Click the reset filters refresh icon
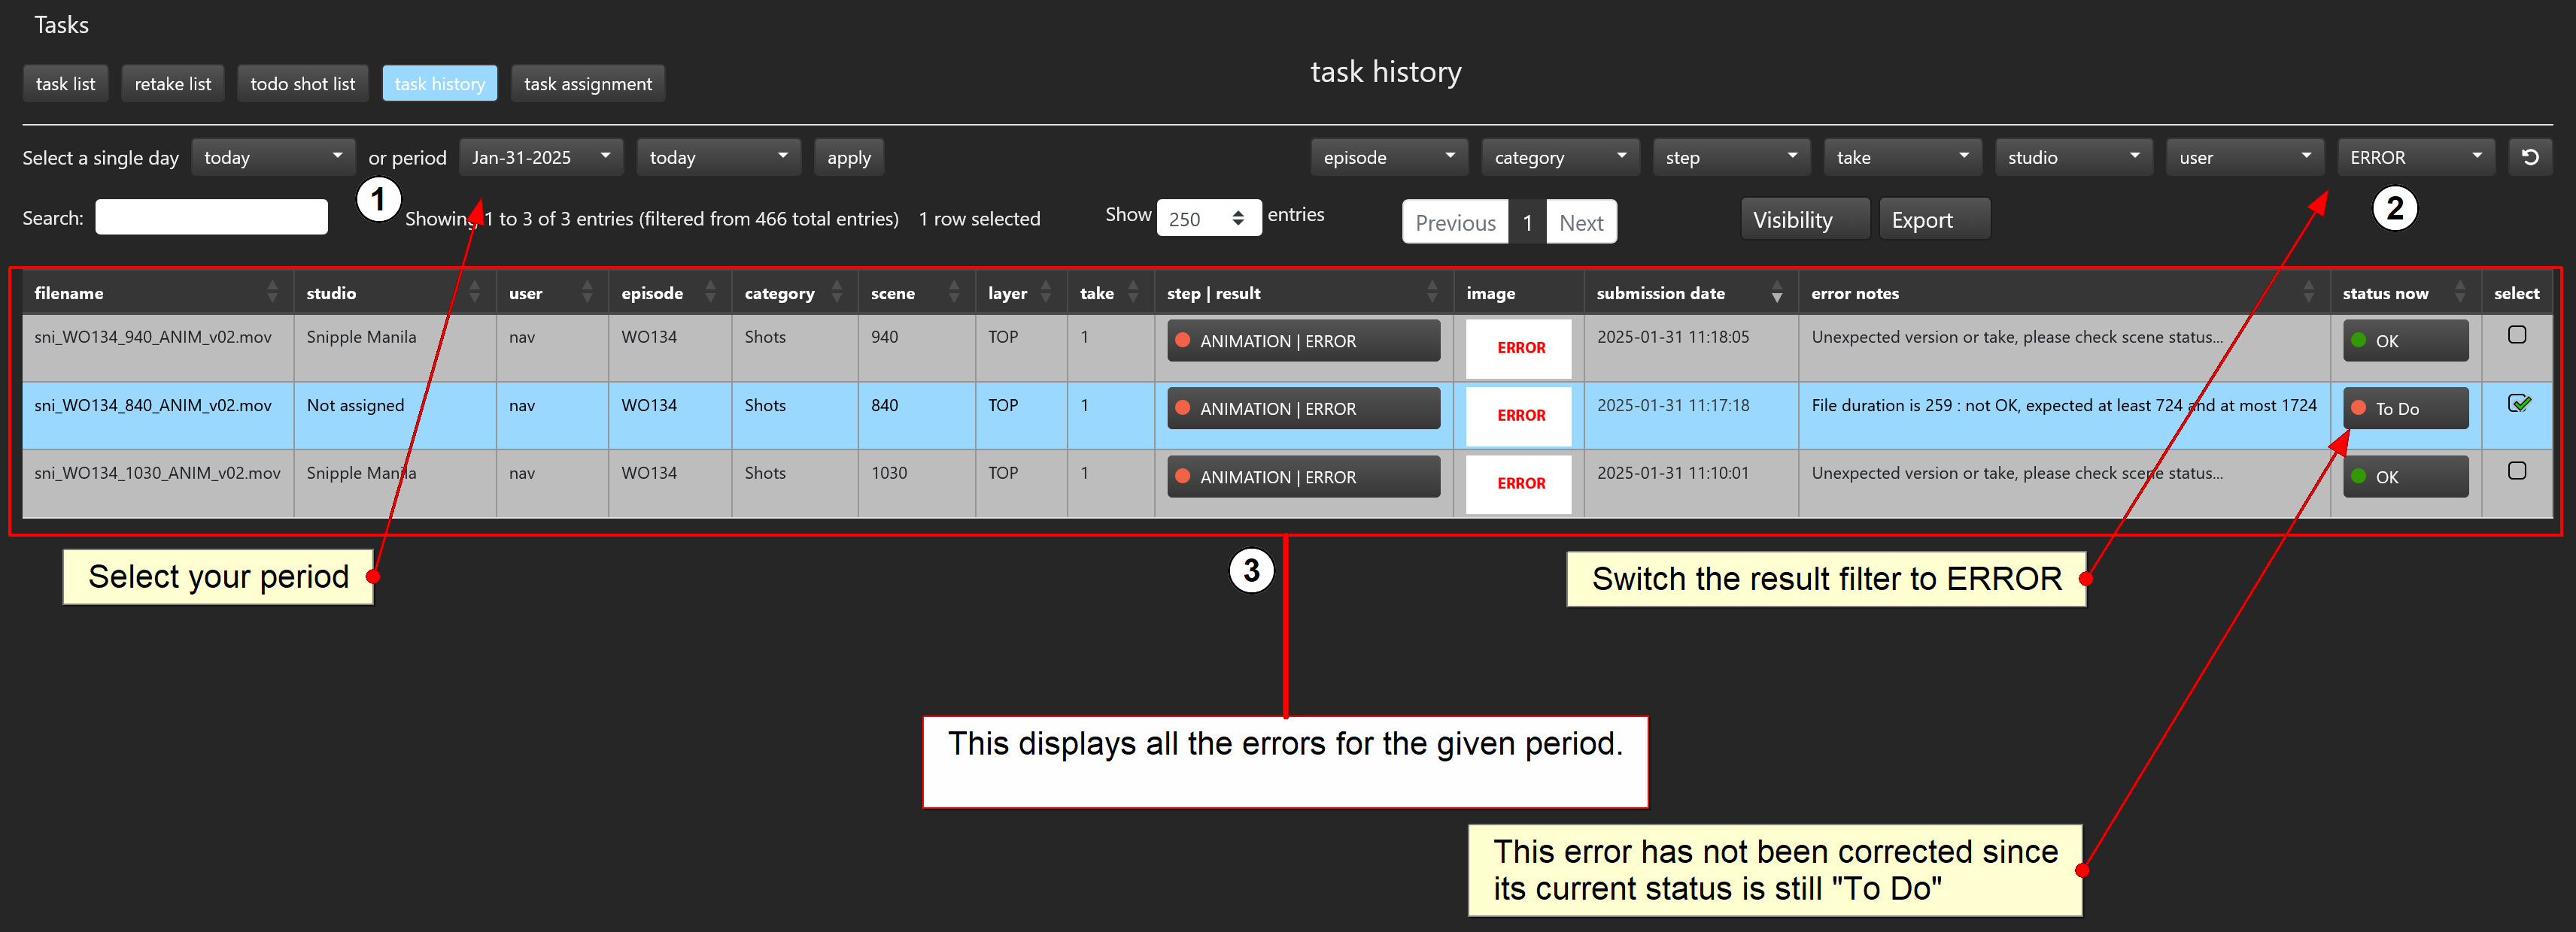 point(2529,158)
